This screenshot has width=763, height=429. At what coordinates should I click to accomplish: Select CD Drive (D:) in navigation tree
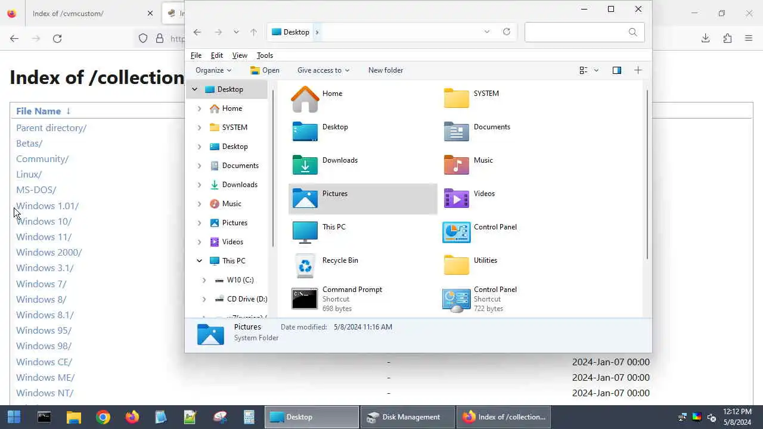click(x=241, y=299)
